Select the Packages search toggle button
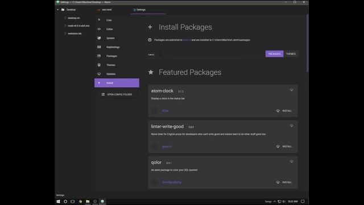This screenshot has height=205, width=364. (274, 54)
